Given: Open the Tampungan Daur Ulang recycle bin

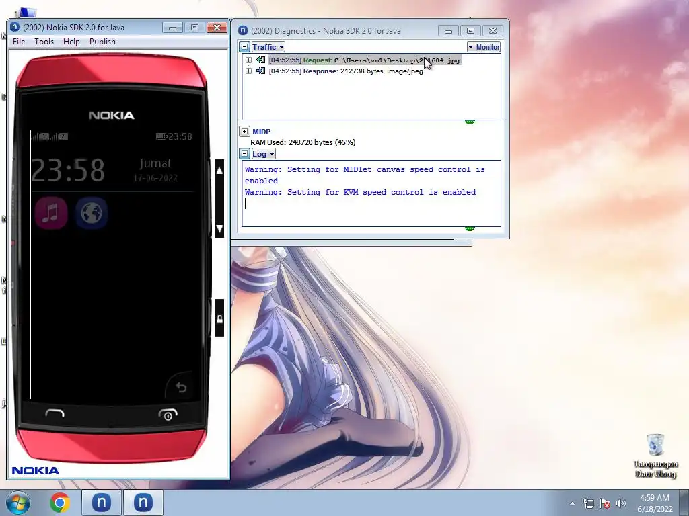Looking at the screenshot, I should pos(655,456).
